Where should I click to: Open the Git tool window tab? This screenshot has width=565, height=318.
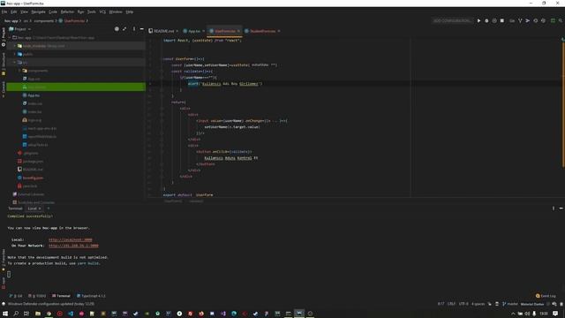coord(16,296)
